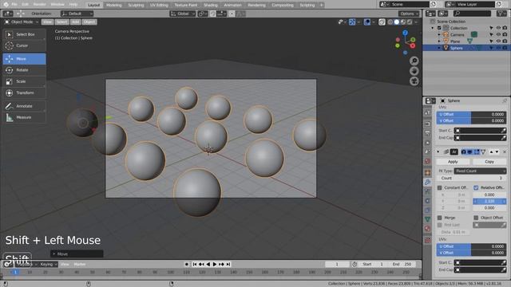Hide the Plane with its eye icon
Viewport: 511px width, 287px height.
tap(498, 41)
